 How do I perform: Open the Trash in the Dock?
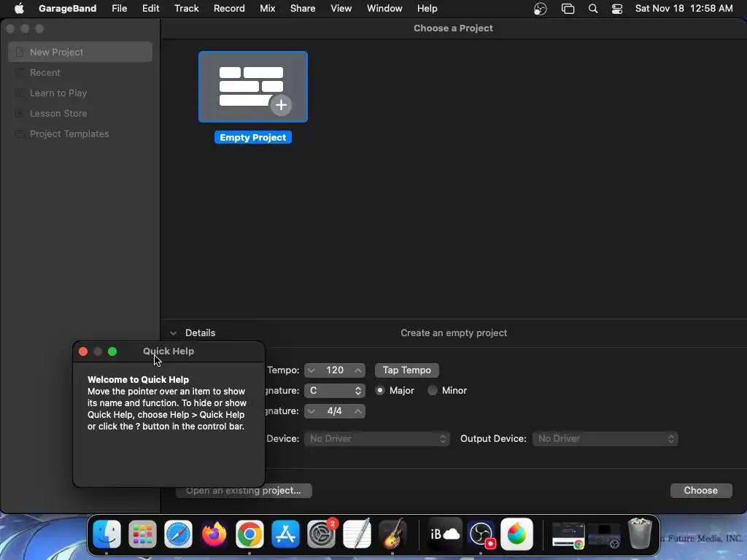640,534
